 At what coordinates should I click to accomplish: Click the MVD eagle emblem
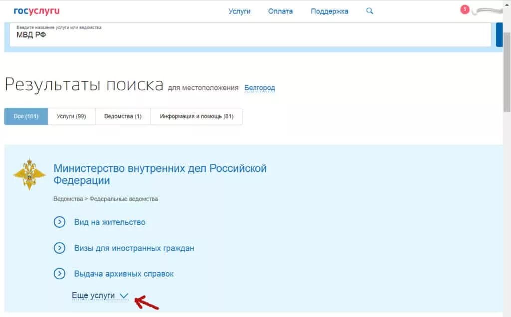click(x=29, y=174)
